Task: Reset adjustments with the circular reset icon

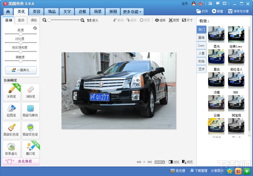Action: [x=35, y=28]
